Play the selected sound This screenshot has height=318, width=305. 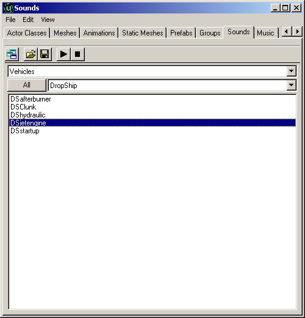click(x=63, y=54)
